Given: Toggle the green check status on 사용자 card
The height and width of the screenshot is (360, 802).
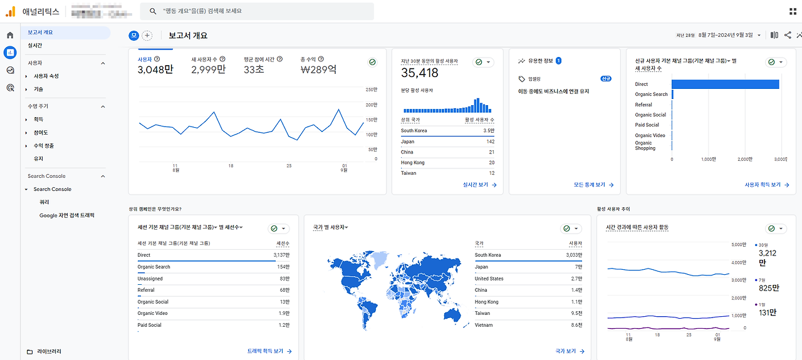Looking at the screenshot, I should (372, 62).
